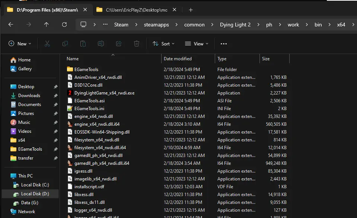The width and height of the screenshot is (357, 218).
Task: Expand the chevron after Steam breadcrumb
Action: click(136, 25)
